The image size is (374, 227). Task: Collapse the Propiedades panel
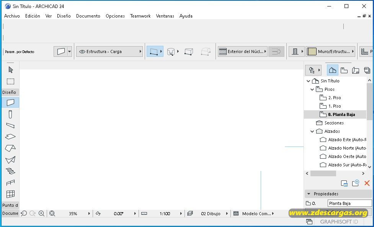click(x=309, y=194)
